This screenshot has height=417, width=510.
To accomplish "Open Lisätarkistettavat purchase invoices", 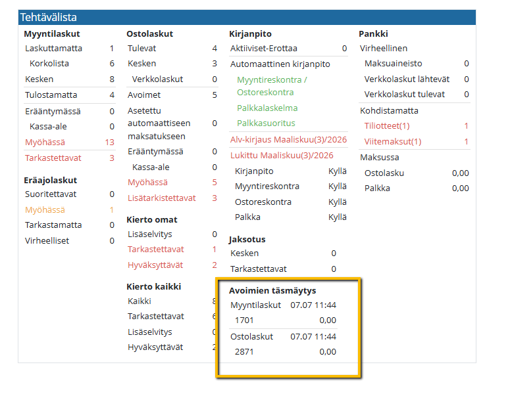I will coord(162,198).
